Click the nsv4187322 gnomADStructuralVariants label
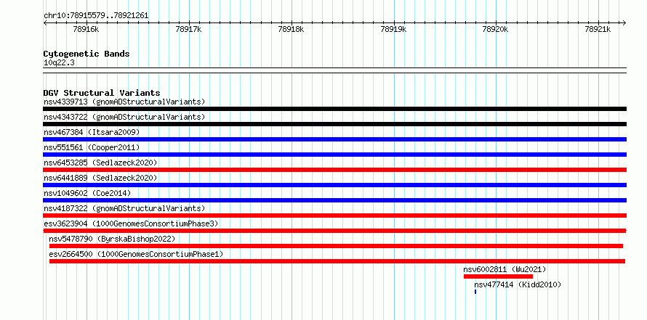 click(124, 208)
